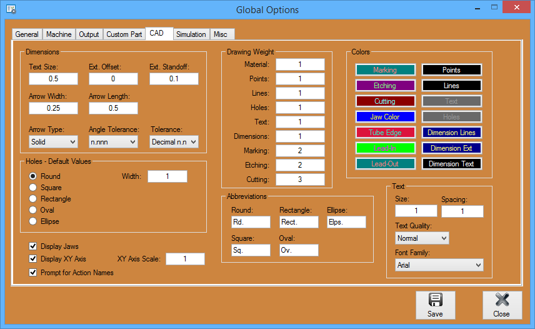Image resolution: width=535 pixels, height=329 pixels.
Task: Click the Dimensions drawing weight field
Action: [x=300, y=136]
